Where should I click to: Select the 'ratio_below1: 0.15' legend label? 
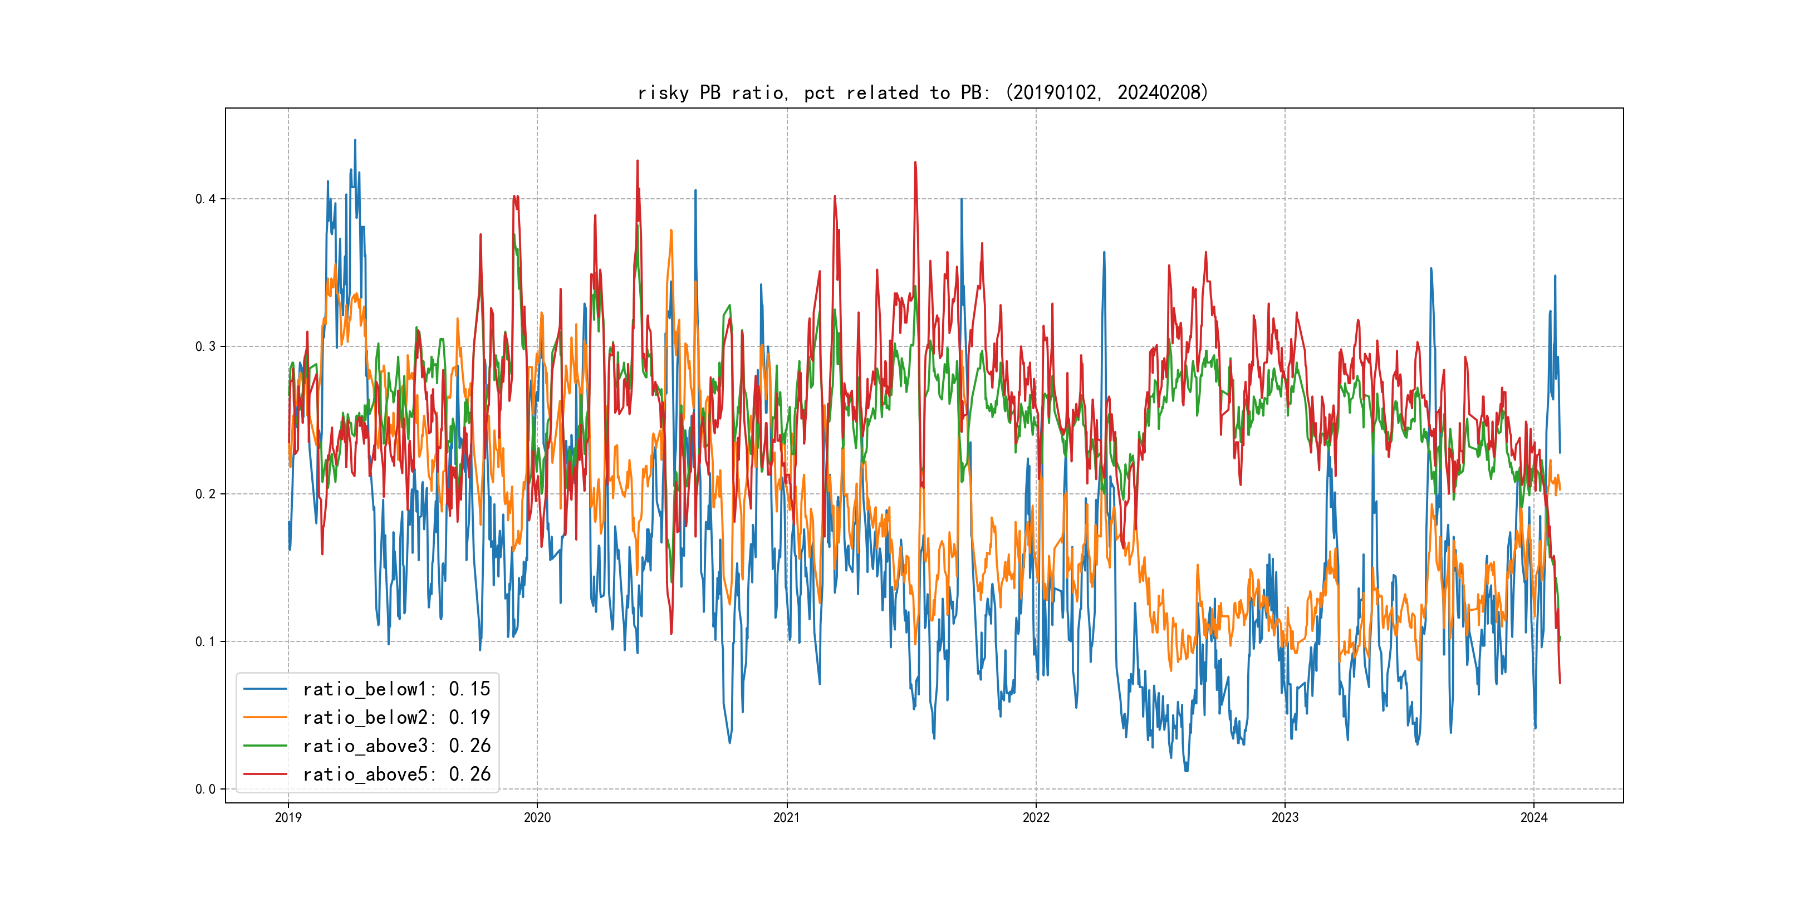coord(396,689)
